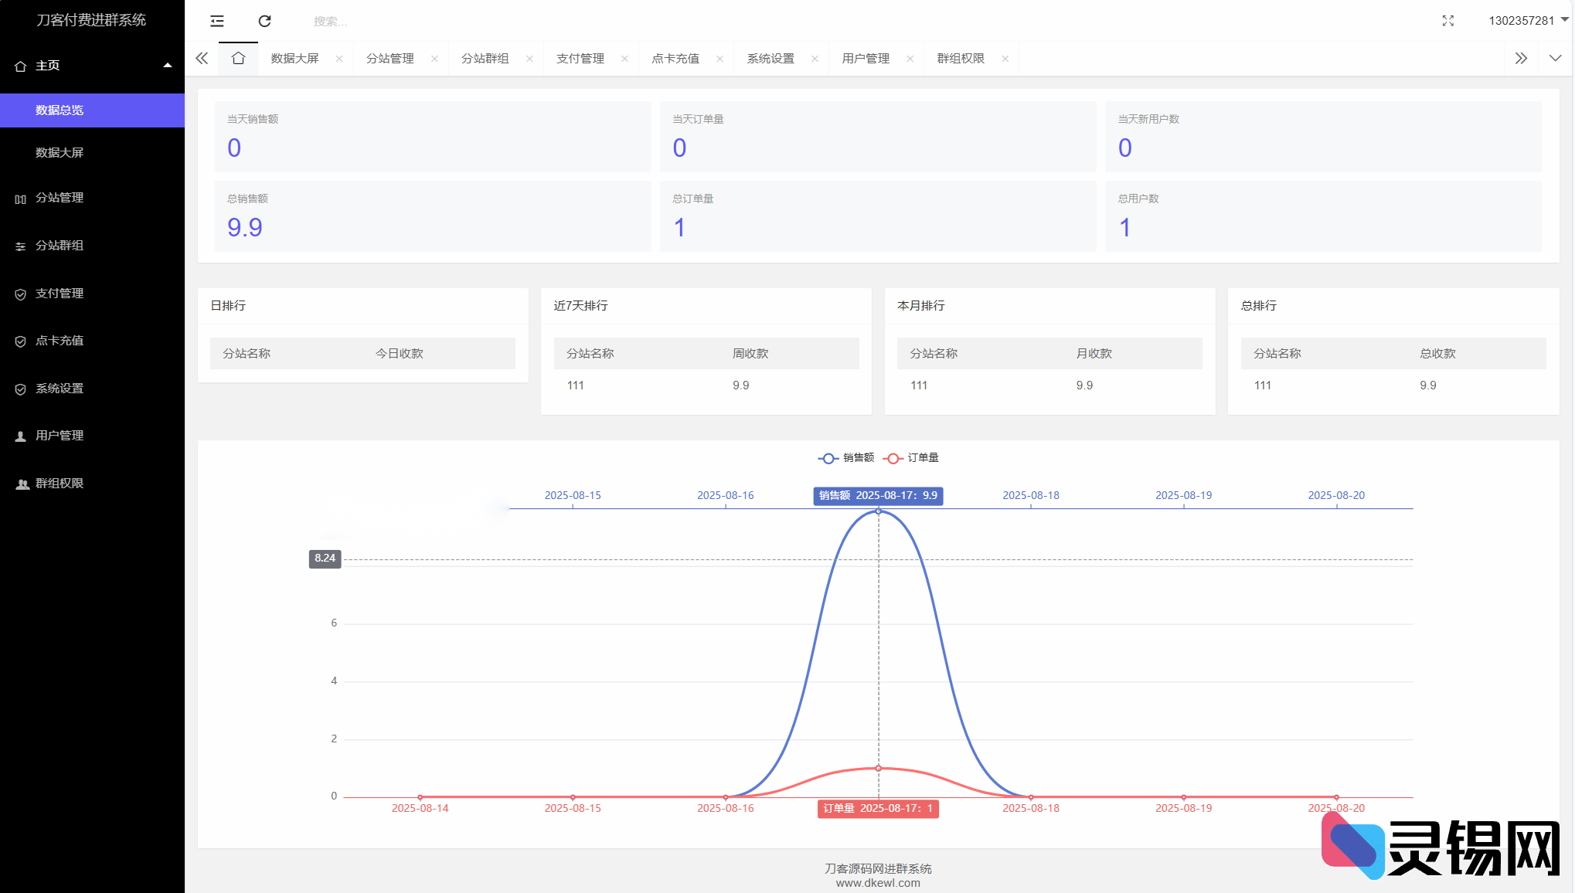The height and width of the screenshot is (893, 1575).
Task: Switch to the 用户管理 tab
Action: coord(866,57)
